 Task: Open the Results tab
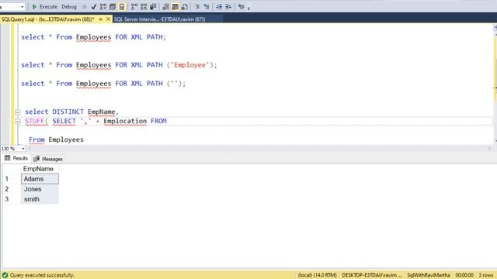pos(16,158)
